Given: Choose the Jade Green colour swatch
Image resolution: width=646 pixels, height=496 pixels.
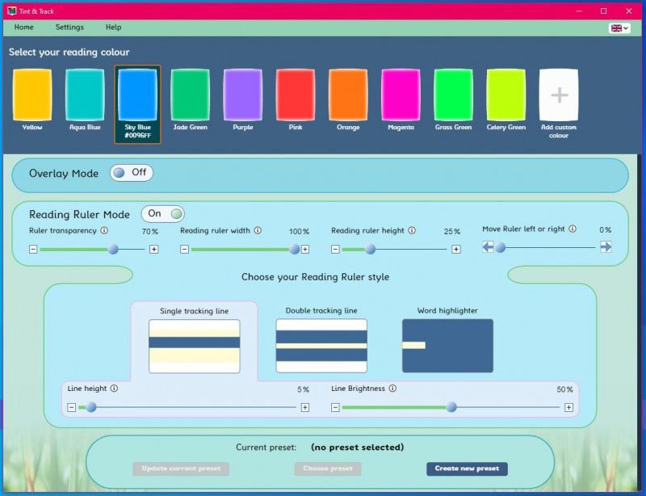Looking at the screenshot, I should click(x=191, y=95).
